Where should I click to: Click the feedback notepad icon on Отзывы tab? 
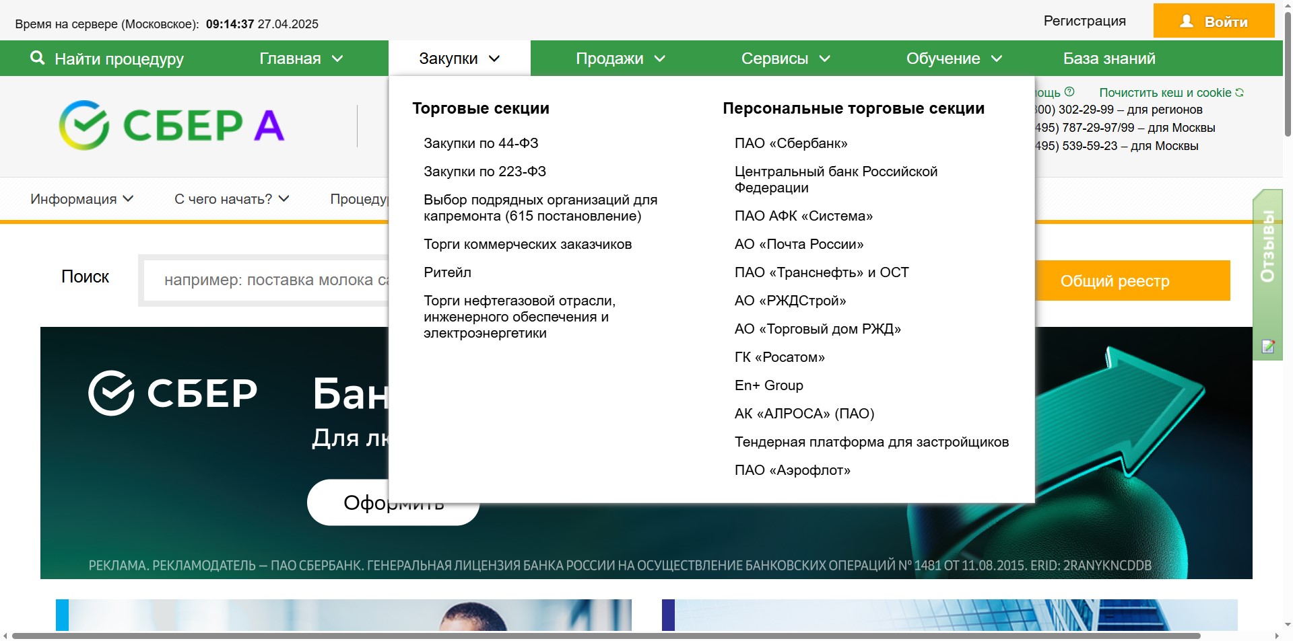point(1268,346)
